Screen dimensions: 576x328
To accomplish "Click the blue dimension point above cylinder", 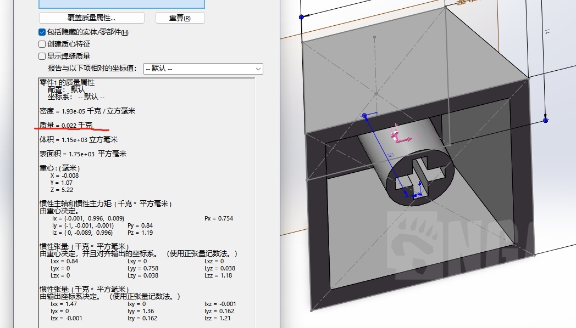I will (364, 115).
